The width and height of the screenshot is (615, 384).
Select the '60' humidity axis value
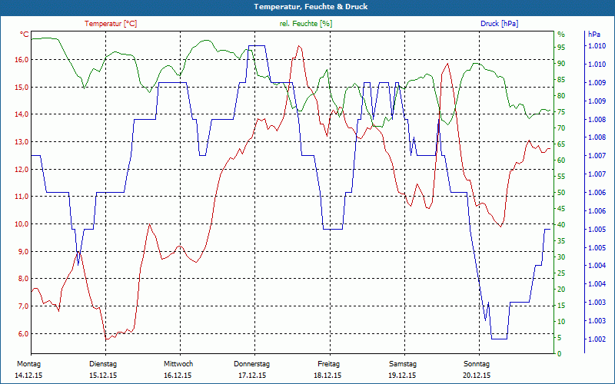click(561, 161)
